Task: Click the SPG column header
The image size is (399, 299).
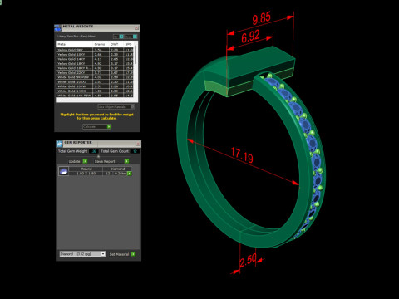Action: coord(128,44)
